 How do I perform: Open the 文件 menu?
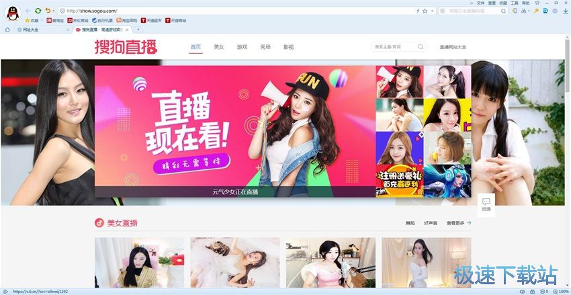click(481, 3)
